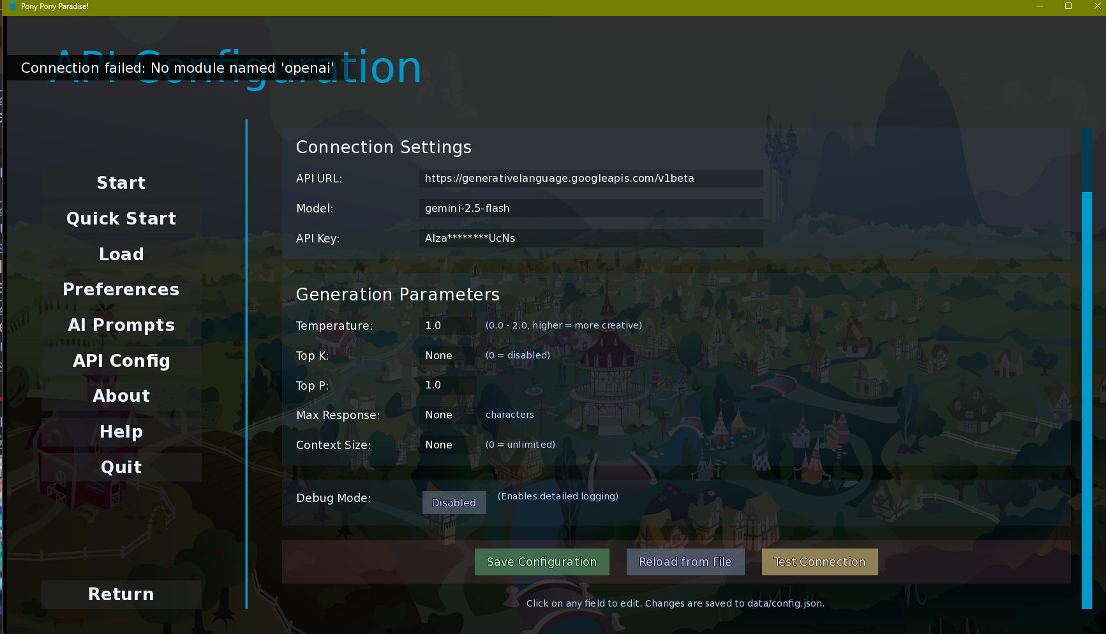Edit the API Key field
This screenshot has height=634, width=1106.
click(591, 239)
